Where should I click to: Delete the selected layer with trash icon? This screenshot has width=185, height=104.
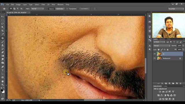coord(180,83)
